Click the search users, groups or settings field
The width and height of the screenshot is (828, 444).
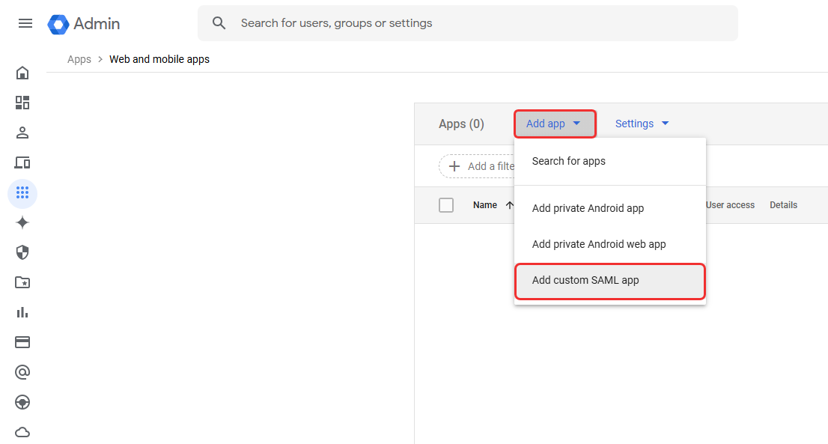479,23
